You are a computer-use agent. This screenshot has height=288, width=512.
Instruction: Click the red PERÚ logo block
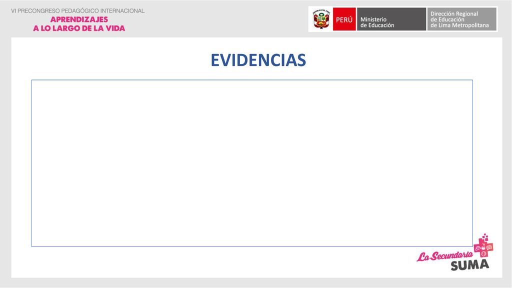pos(344,19)
